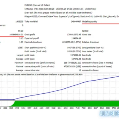Image resolution: width=119 pixels, height=119 pixels.
Task: Select the 1438494910.31 value beside Gross profit
Action: click(16, 35)
